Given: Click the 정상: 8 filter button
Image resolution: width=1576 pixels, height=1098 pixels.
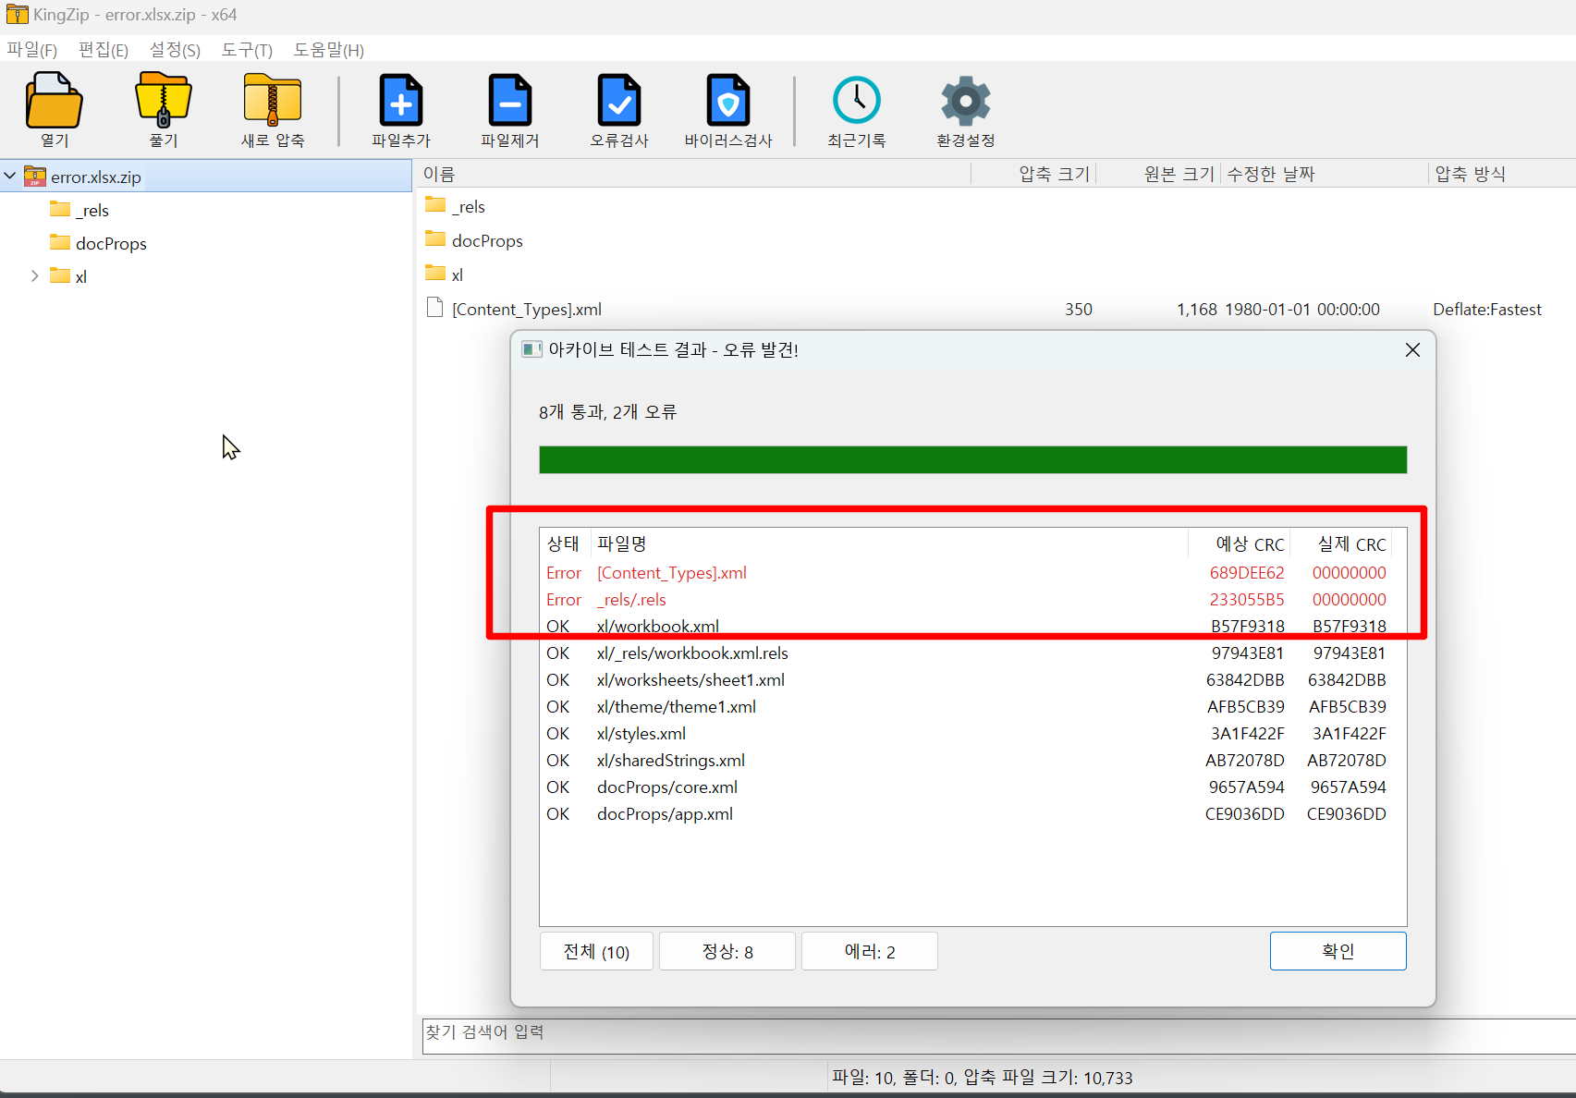Looking at the screenshot, I should click(727, 951).
